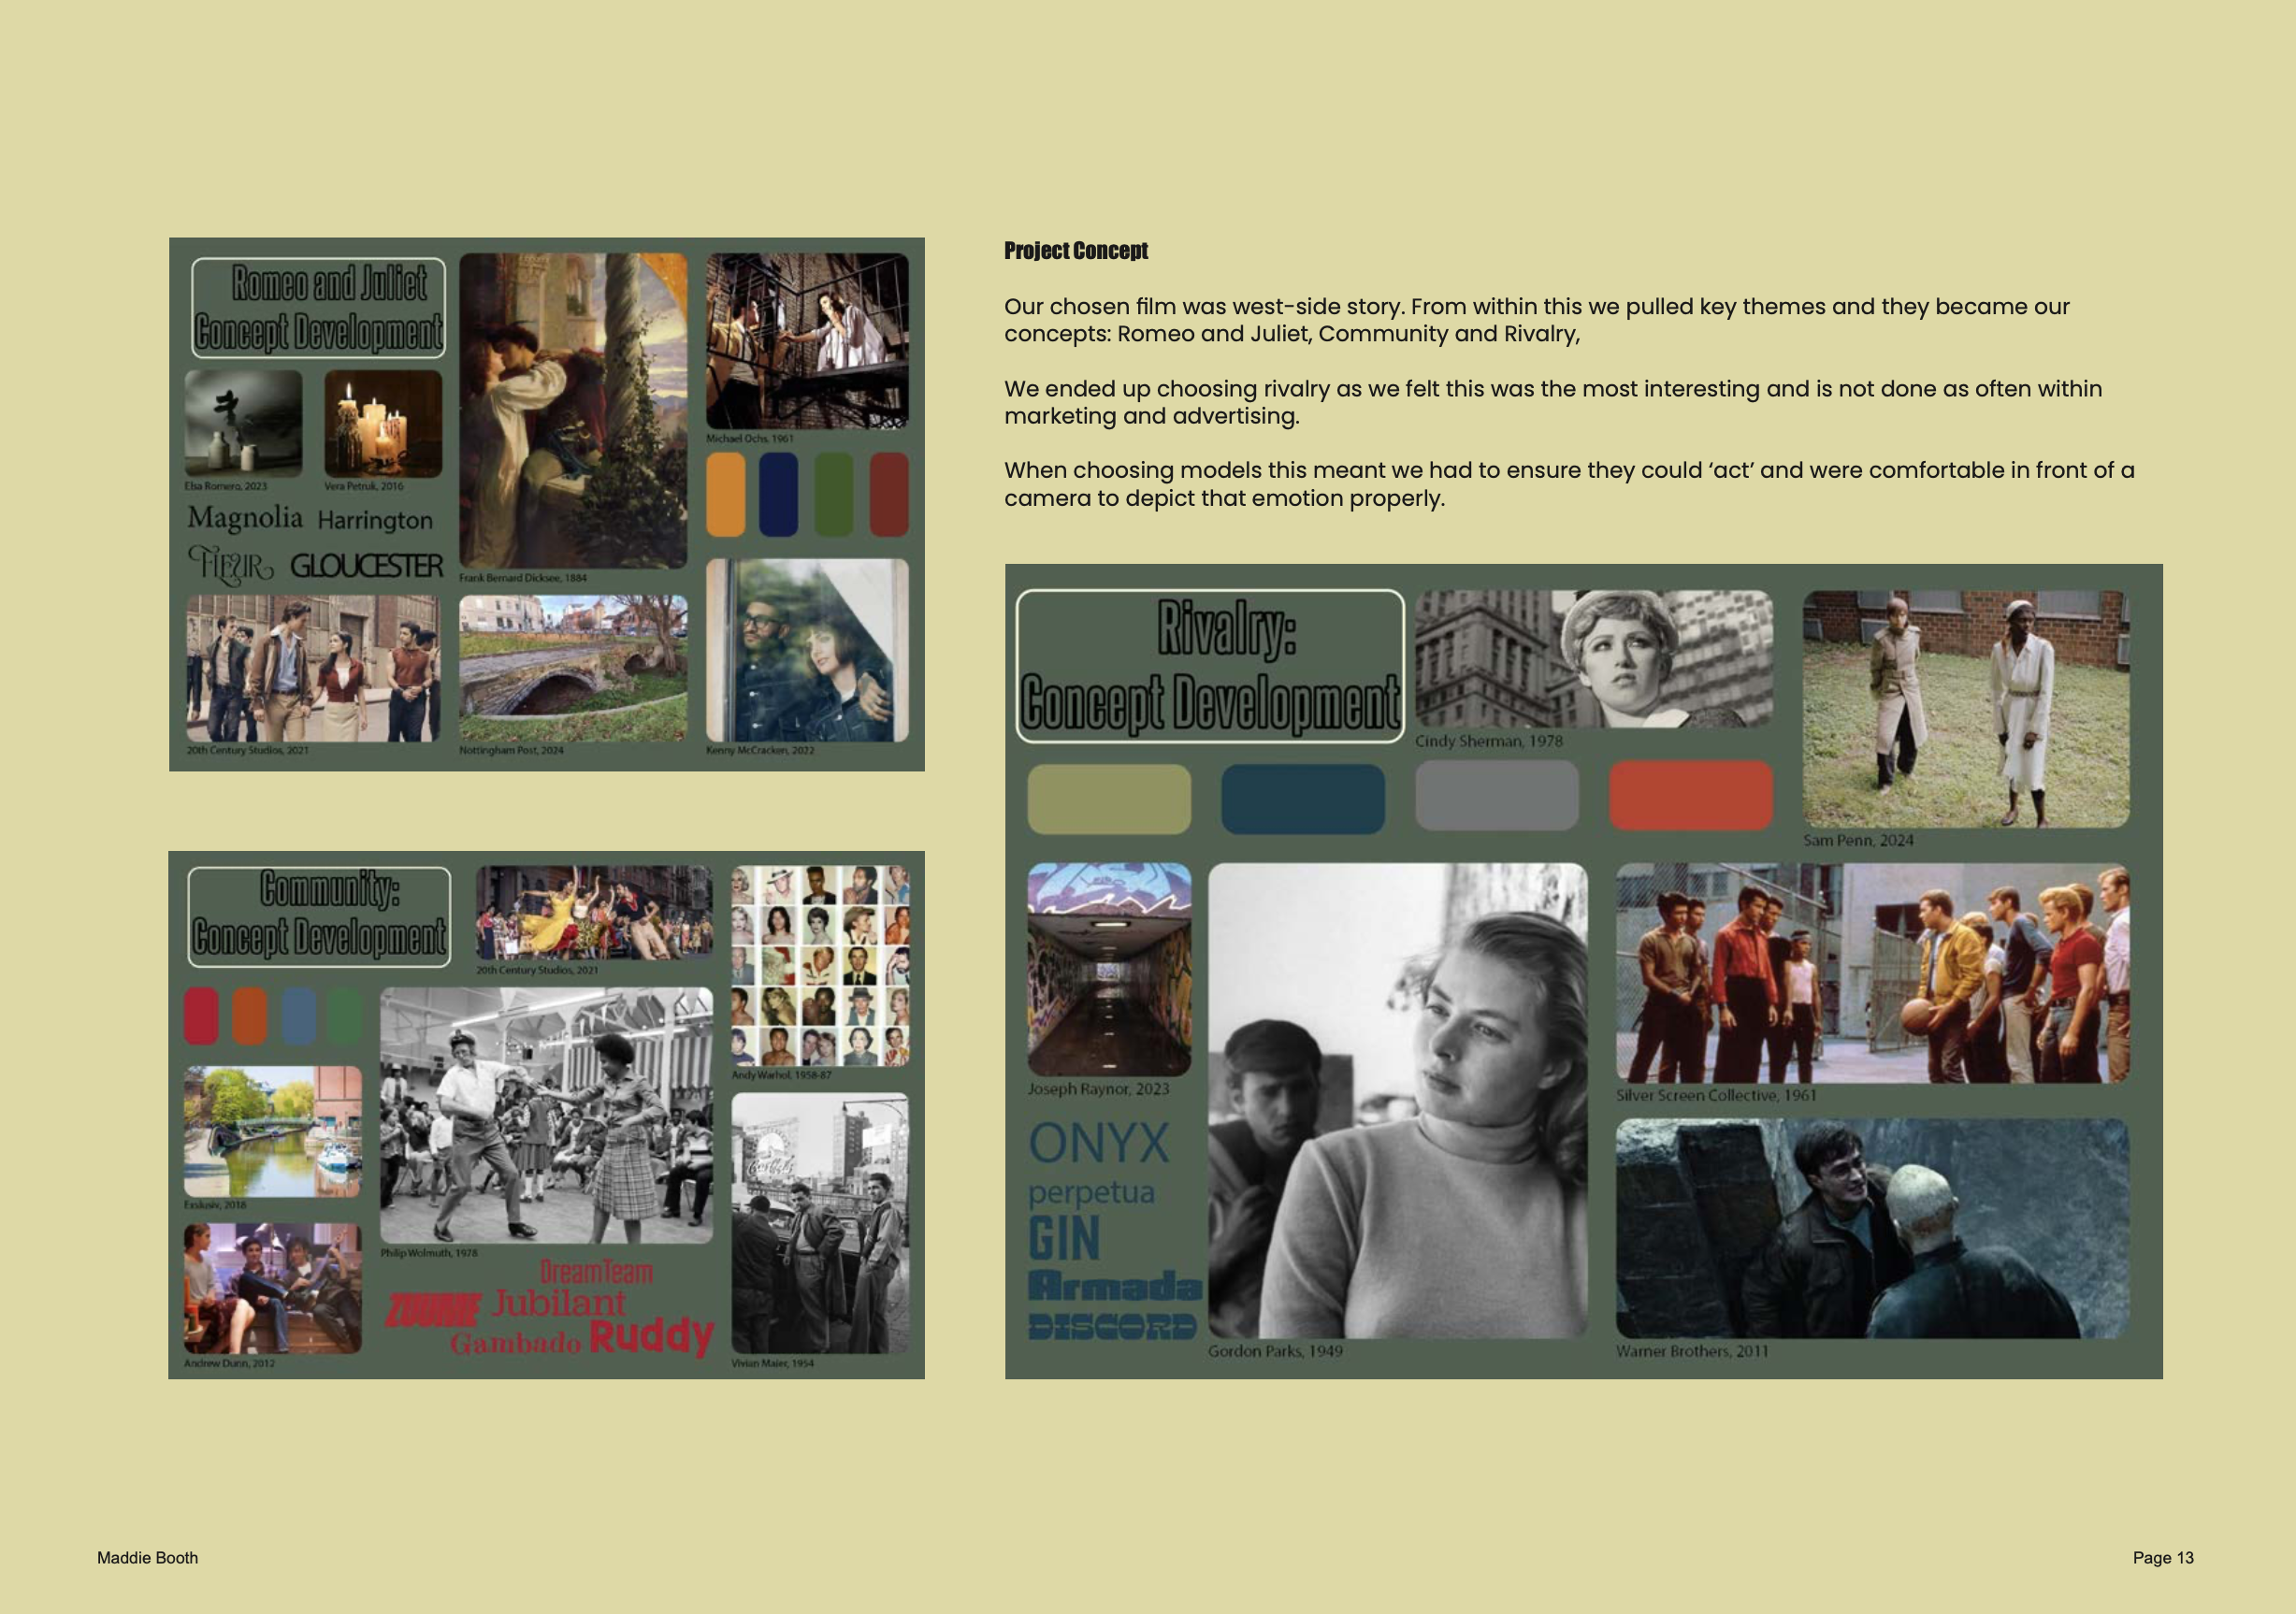
Task: Select the black-and-white dancing couple photo
Action: [546, 1115]
